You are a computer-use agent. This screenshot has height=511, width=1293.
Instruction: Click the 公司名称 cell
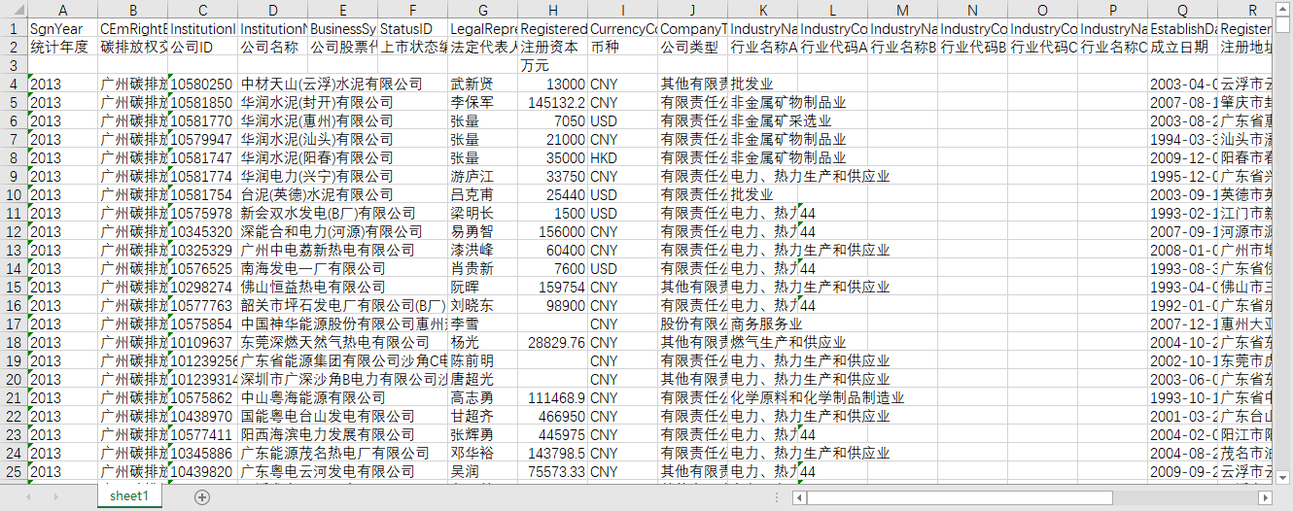point(273,47)
